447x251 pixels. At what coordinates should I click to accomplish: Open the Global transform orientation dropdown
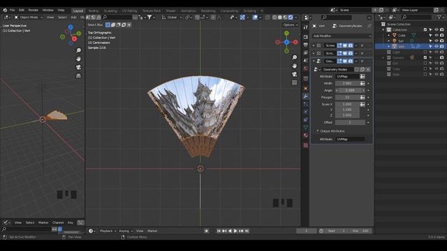172,17
